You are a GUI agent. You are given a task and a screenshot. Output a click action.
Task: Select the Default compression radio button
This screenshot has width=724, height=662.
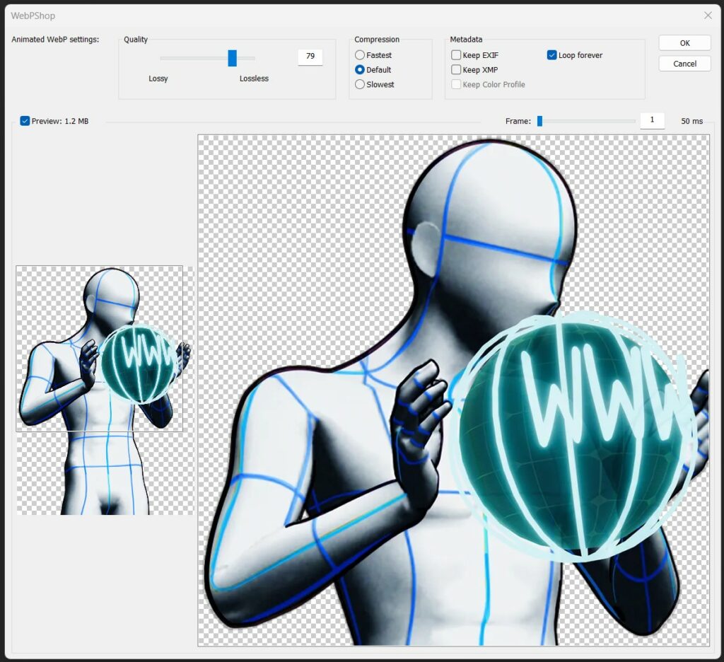[360, 70]
